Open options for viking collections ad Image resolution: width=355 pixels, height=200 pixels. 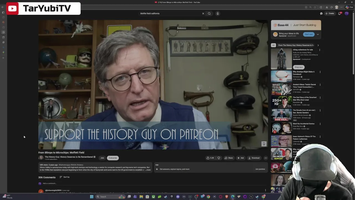coord(319,50)
